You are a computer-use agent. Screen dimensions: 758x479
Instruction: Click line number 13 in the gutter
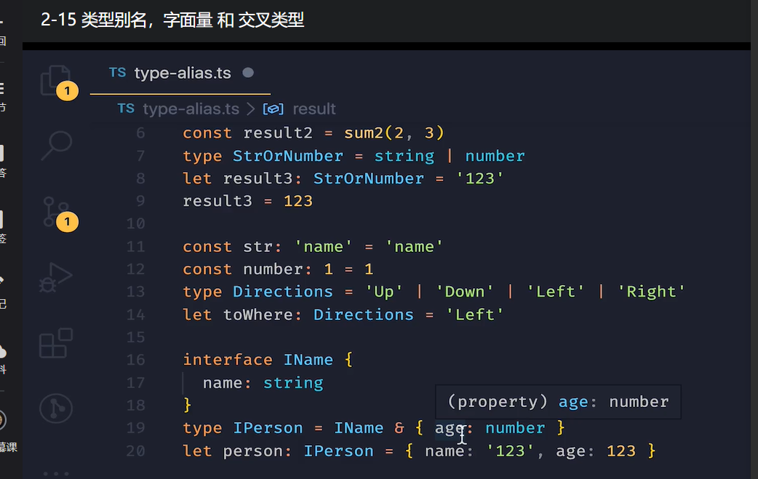point(135,291)
